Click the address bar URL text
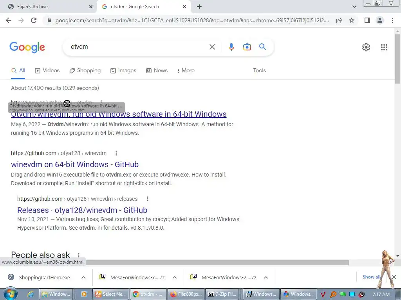This screenshot has height=300, width=401. click(192, 20)
